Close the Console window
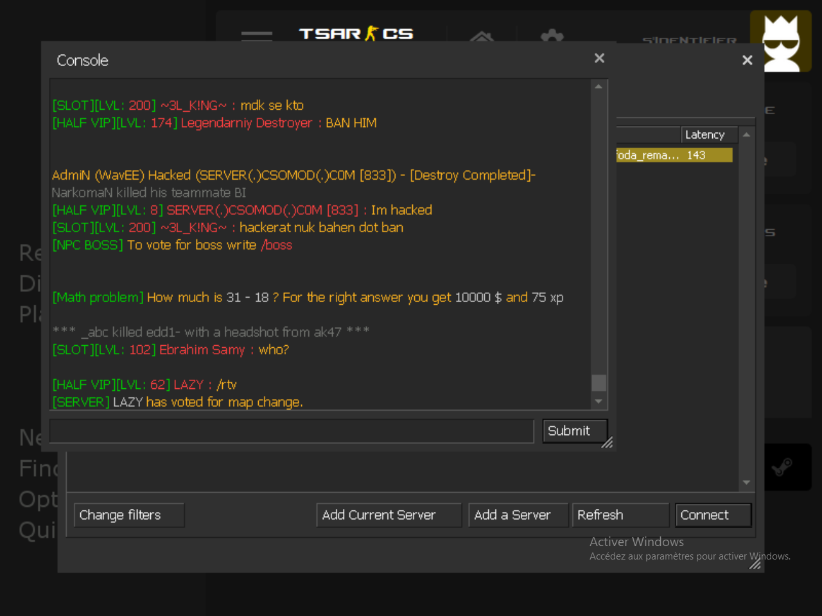 coord(599,58)
